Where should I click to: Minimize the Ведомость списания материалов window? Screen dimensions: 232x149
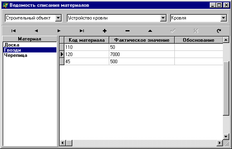213,5
